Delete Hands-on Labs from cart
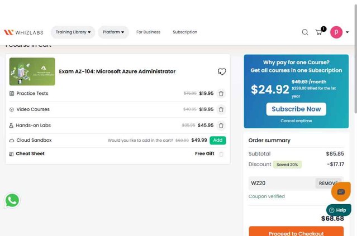This screenshot has width=357, height=236. click(221, 126)
